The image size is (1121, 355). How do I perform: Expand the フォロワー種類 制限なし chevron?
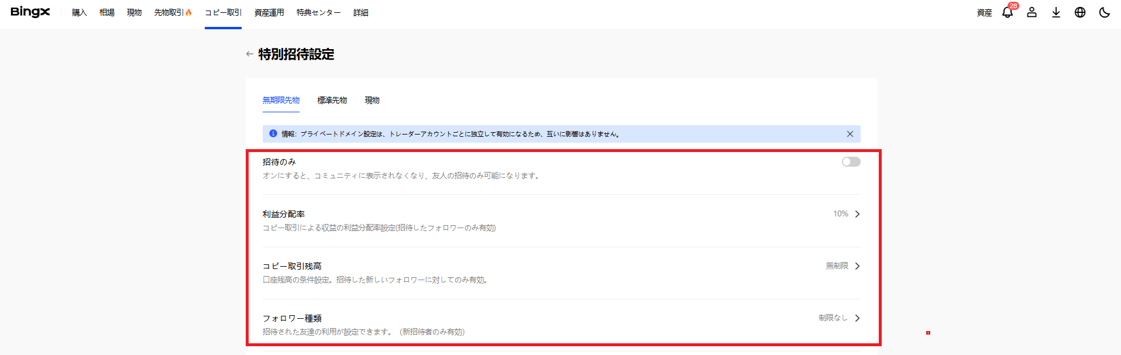[857, 318]
